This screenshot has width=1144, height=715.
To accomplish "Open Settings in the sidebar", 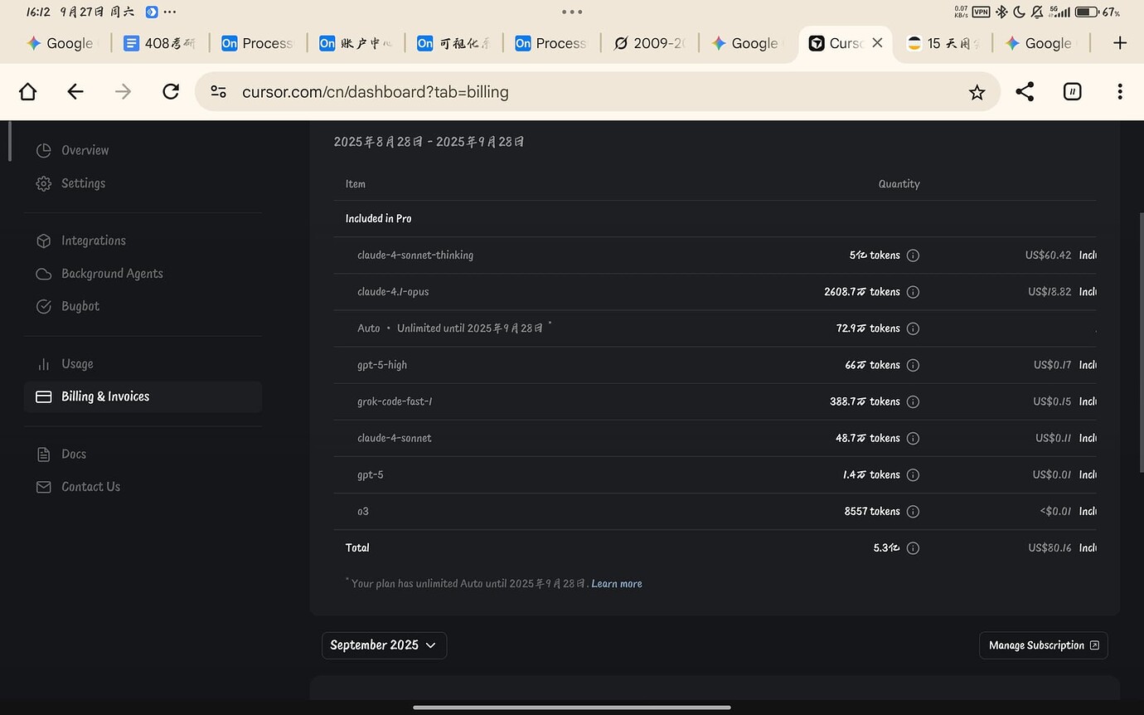I will (x=143, y=183).
